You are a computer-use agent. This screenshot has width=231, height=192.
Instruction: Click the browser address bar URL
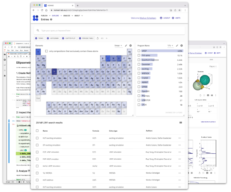point(81,10)
